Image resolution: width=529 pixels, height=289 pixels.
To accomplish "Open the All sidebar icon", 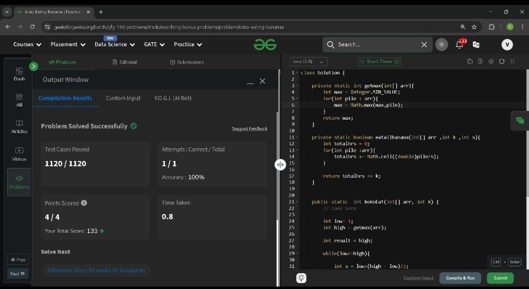I will tap(19, 100).
